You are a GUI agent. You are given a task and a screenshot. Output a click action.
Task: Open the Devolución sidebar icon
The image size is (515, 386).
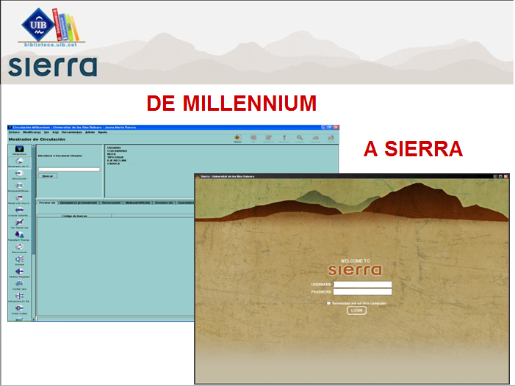point(19,174)
